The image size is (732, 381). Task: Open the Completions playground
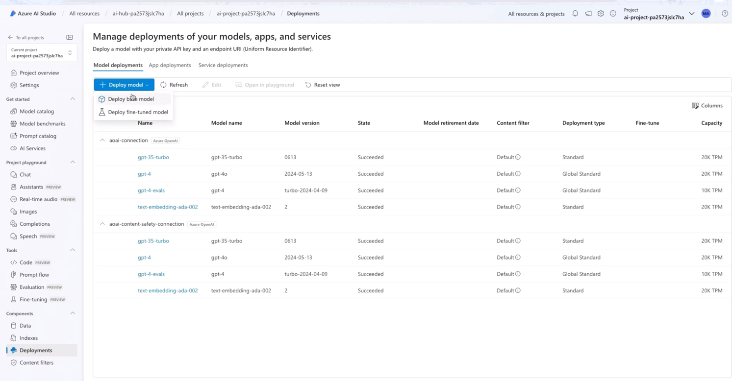[x=35, y=224]
